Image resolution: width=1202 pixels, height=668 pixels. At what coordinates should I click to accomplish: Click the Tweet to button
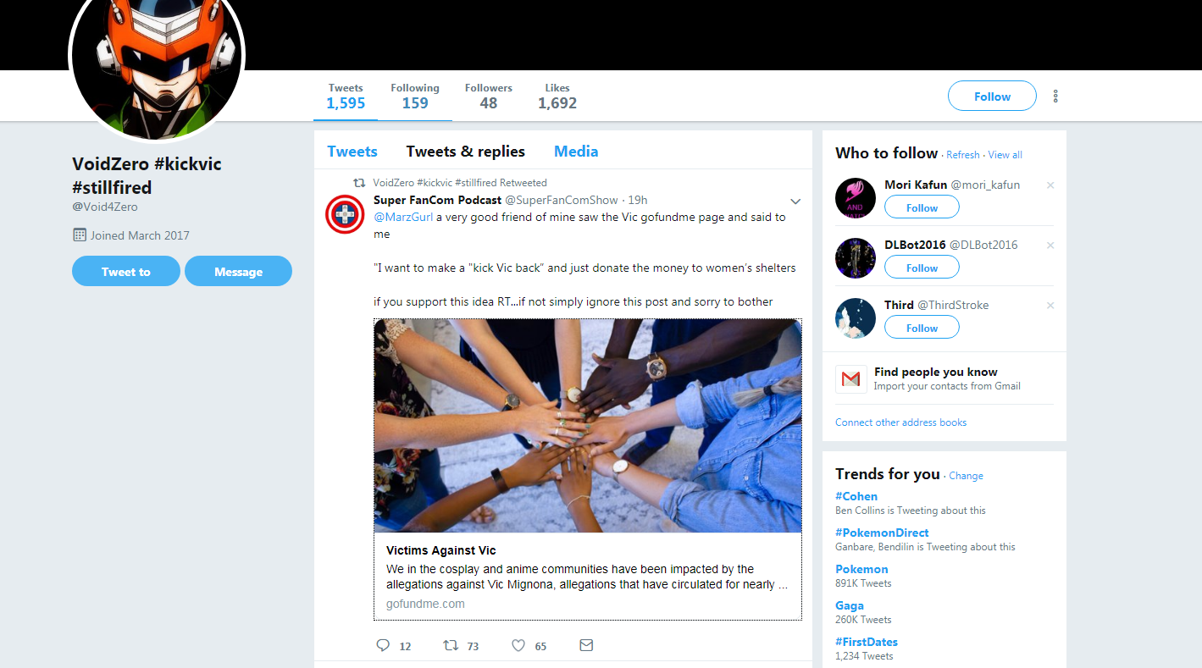coord(126,271)
